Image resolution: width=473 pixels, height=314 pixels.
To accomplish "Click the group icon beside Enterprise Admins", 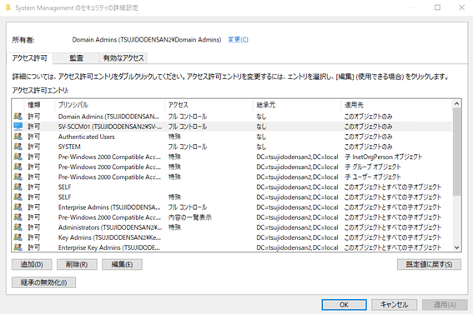I will 18,207.
